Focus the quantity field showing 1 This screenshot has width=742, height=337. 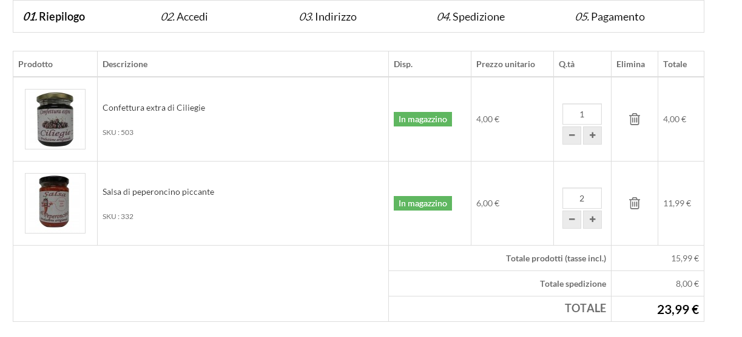click(582, 114)
